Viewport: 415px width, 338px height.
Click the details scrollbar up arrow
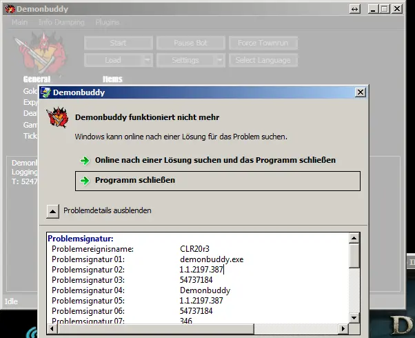(354, 238)
